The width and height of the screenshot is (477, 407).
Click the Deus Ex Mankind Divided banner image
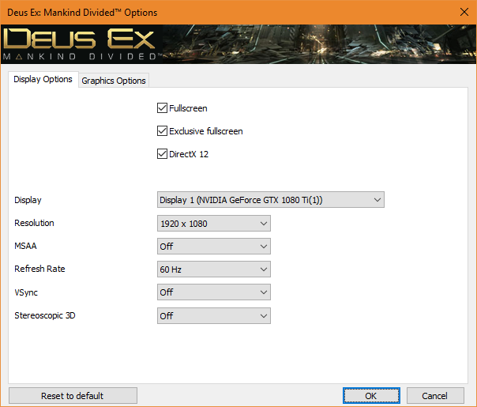238,44
